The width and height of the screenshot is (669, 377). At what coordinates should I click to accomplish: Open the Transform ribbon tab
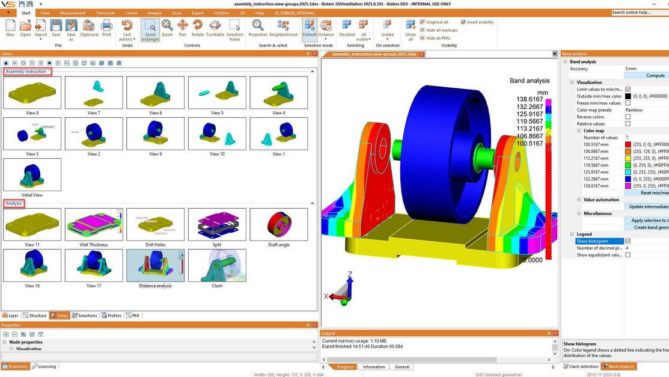click(x=105, y=13)
